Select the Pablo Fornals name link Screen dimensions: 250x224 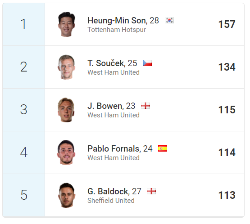(x=114, y=148)
